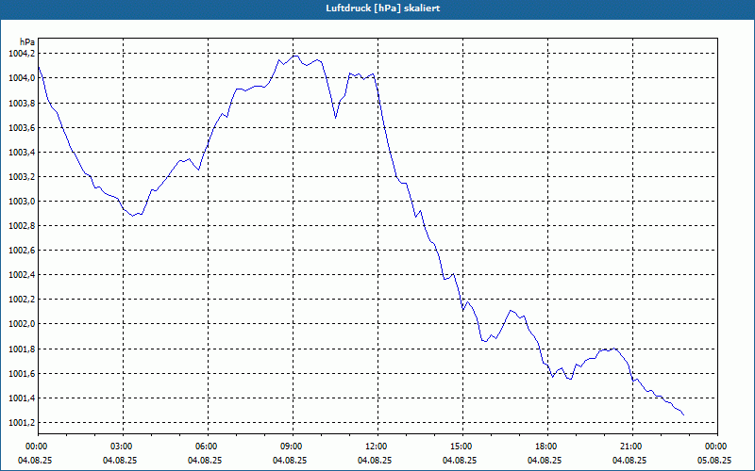The height and width of the screenshot is (471, 755).
Task: Select the 04.08.25 date under 12:00
Action: [375, 460]
